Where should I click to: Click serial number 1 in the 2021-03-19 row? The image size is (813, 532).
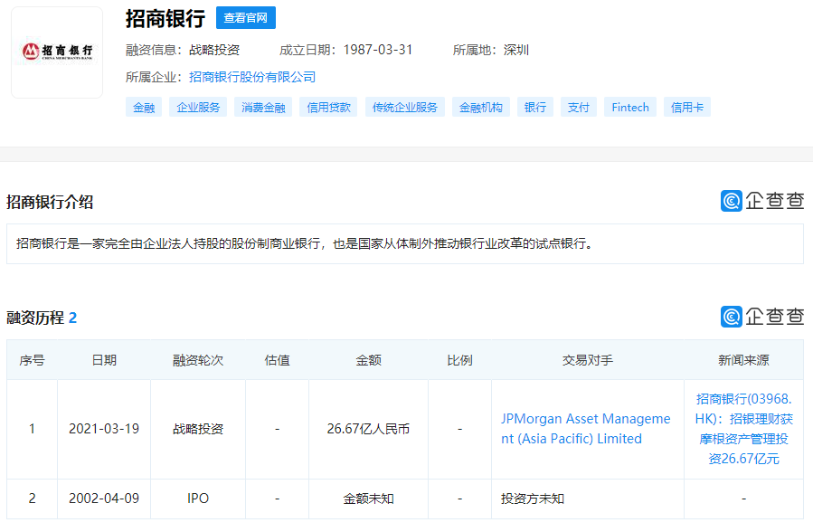(x=33, y=429)
